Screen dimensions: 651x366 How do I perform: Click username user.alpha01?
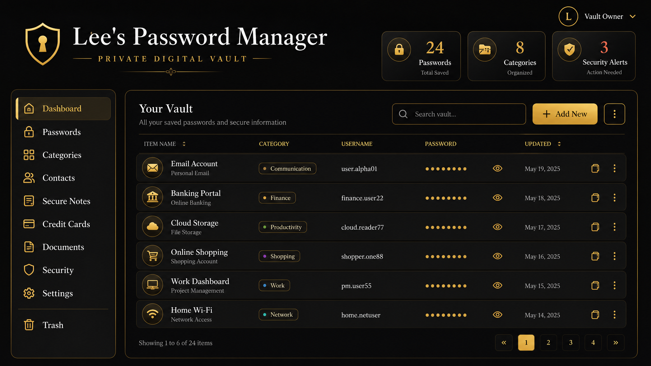(x=359, y=169)
